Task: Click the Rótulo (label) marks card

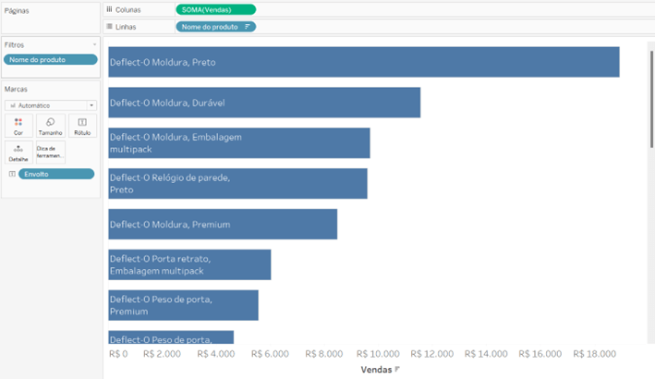Action: point(82,126)
